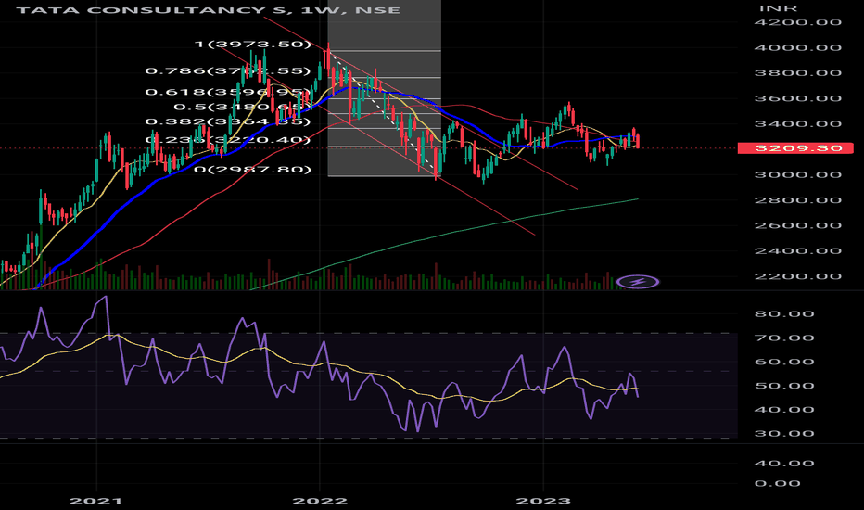This screenshot has height=510, width=864.
Task: Click the 4200.00 price scale label
Action: (798, 22)
